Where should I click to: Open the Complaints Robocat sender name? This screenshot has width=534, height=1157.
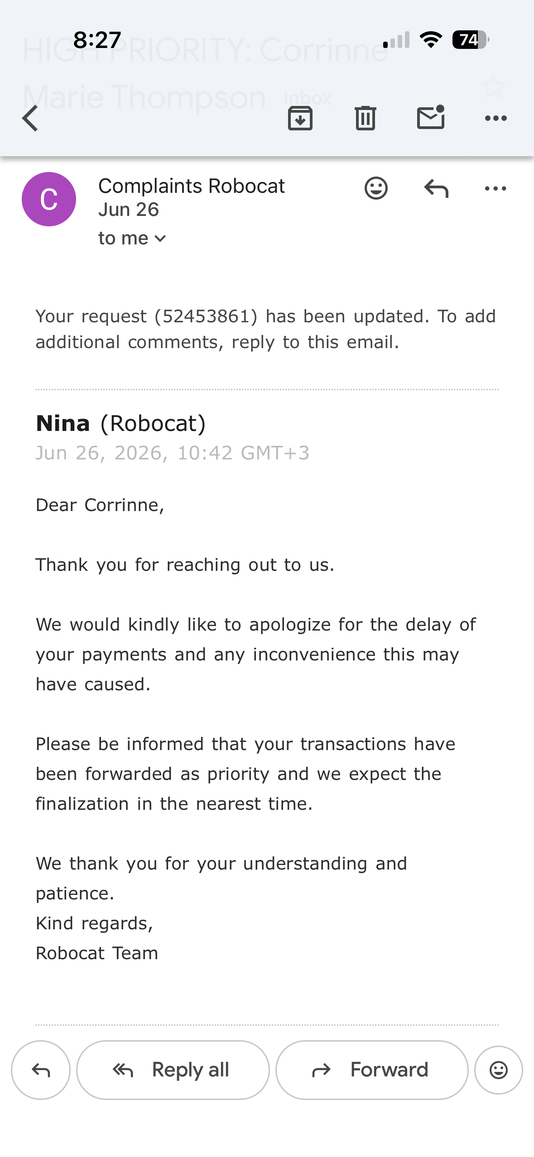[192, 186]
